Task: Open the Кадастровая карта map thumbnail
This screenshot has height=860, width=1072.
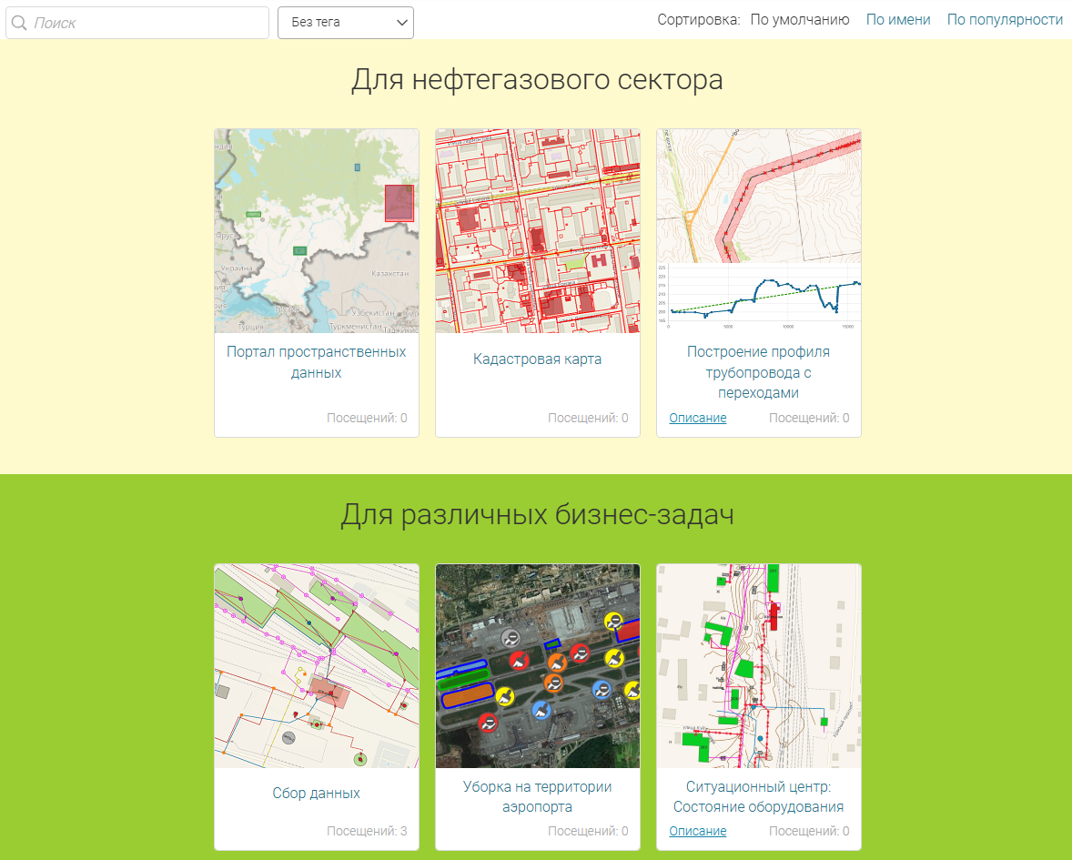Action: [x=538, y=231]
